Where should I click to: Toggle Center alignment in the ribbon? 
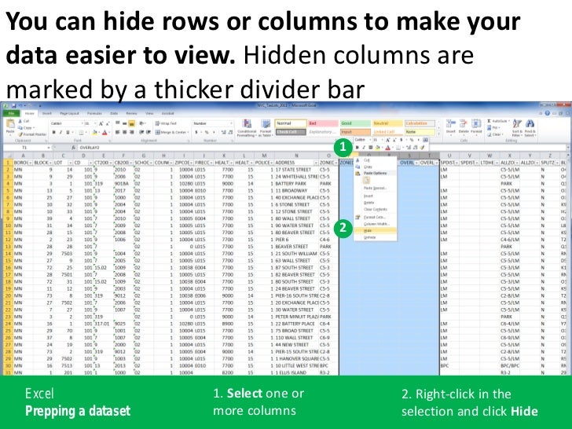point(125,133)
